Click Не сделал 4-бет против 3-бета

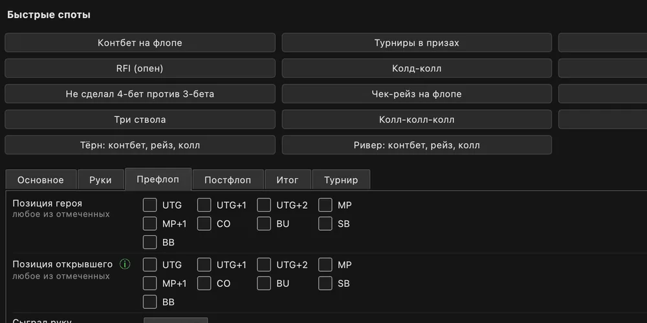tap(140, 94)
